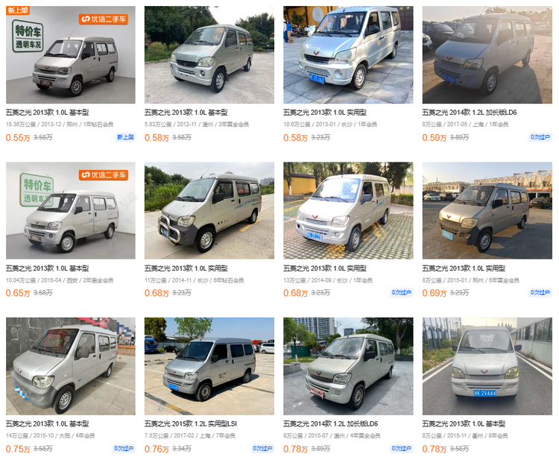This screenshot has width=559, height=457.
Task: Open the 五菱之光 2014款 1.2L 加长版LD6 listing from 上海
Action: coord(469,113)
